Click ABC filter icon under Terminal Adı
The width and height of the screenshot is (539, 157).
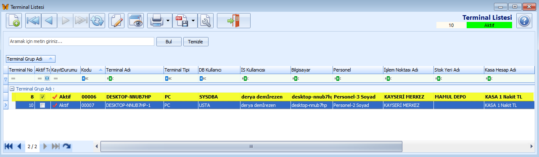coord(110,79)
